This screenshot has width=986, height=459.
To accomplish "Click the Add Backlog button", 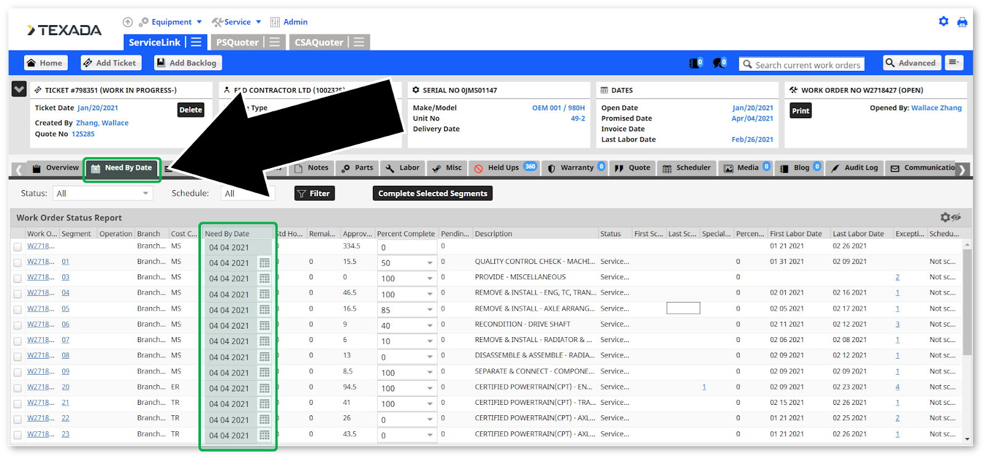I will pos(187,63).
